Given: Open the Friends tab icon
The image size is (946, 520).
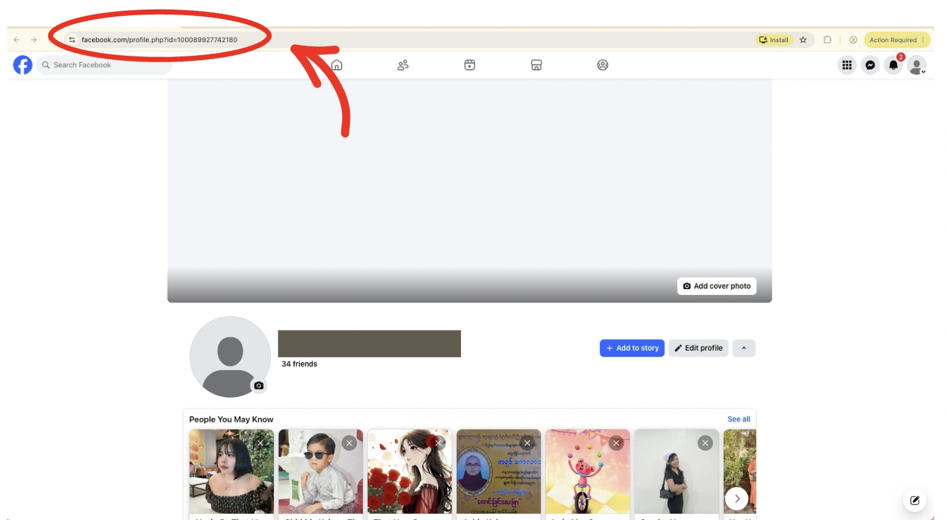Looking at the screenshot, I should [403, 65].
